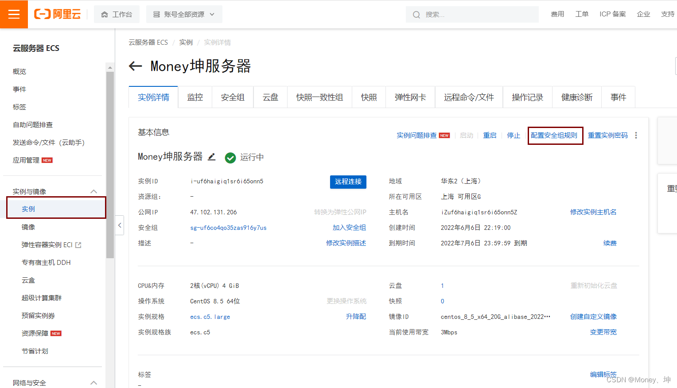Switch to the 远程命令/文件 tab
The width and height of the screenshot is (677, 388).
coord(469,97)
